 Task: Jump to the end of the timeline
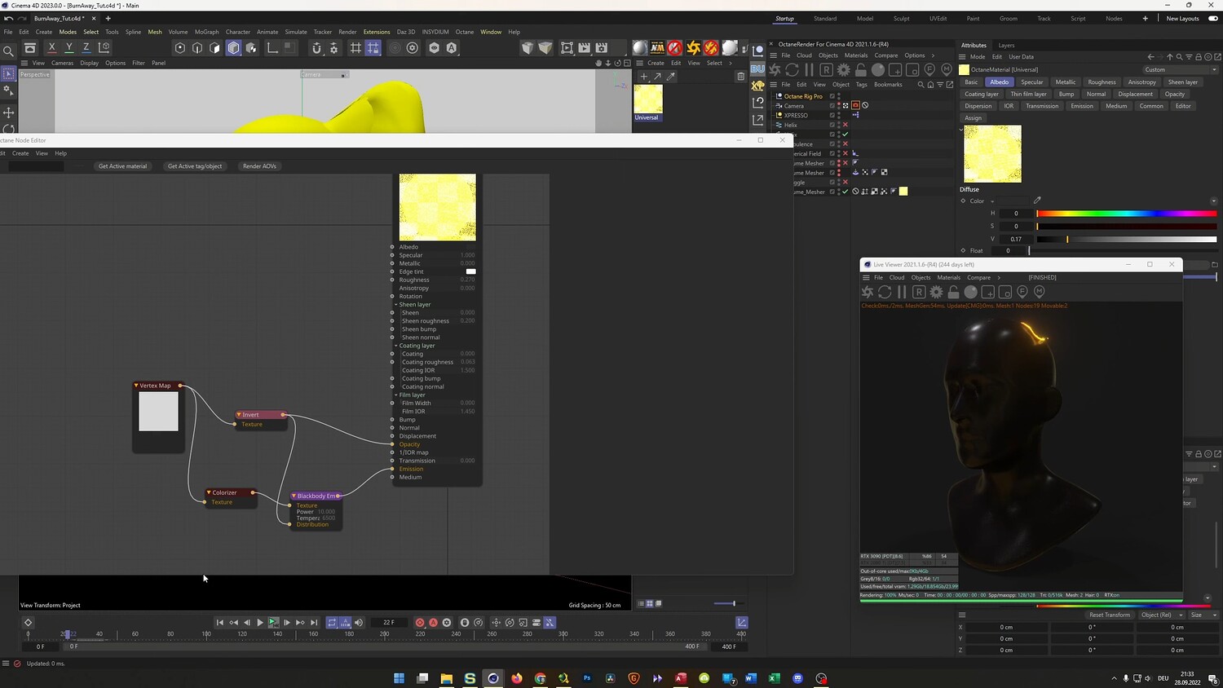pyautogui.click(x=314, y=623)
